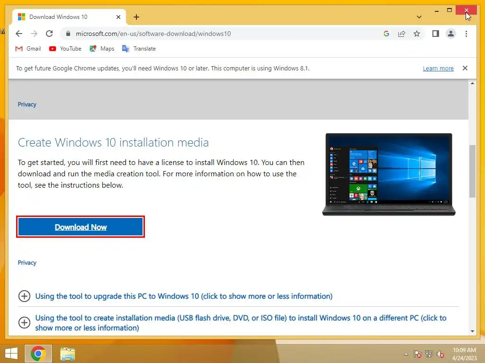Open Chrome's three-dot menu

[466, 34]
